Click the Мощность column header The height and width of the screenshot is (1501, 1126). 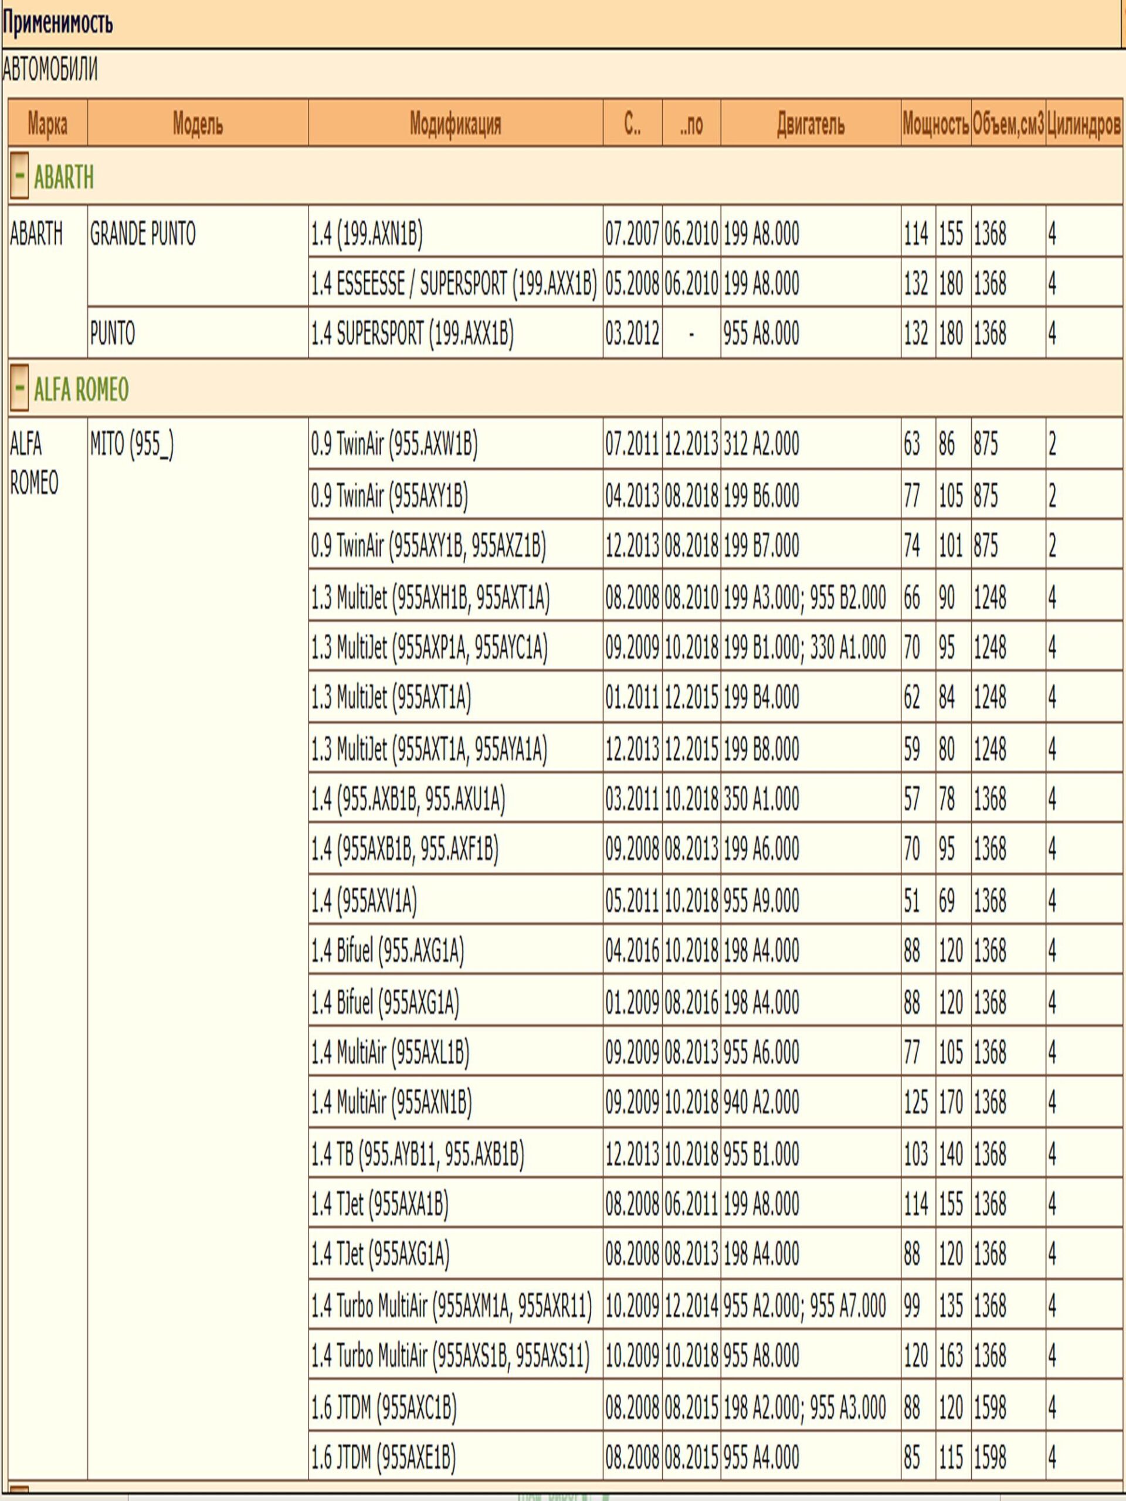pyautogui.click(x=935, y=125)
